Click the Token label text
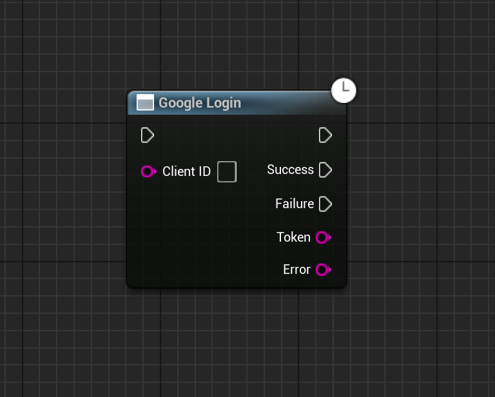495x397 pixels. (294, 237)
